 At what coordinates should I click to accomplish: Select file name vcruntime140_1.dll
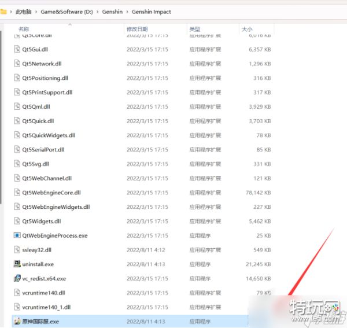tap(46, 307)
